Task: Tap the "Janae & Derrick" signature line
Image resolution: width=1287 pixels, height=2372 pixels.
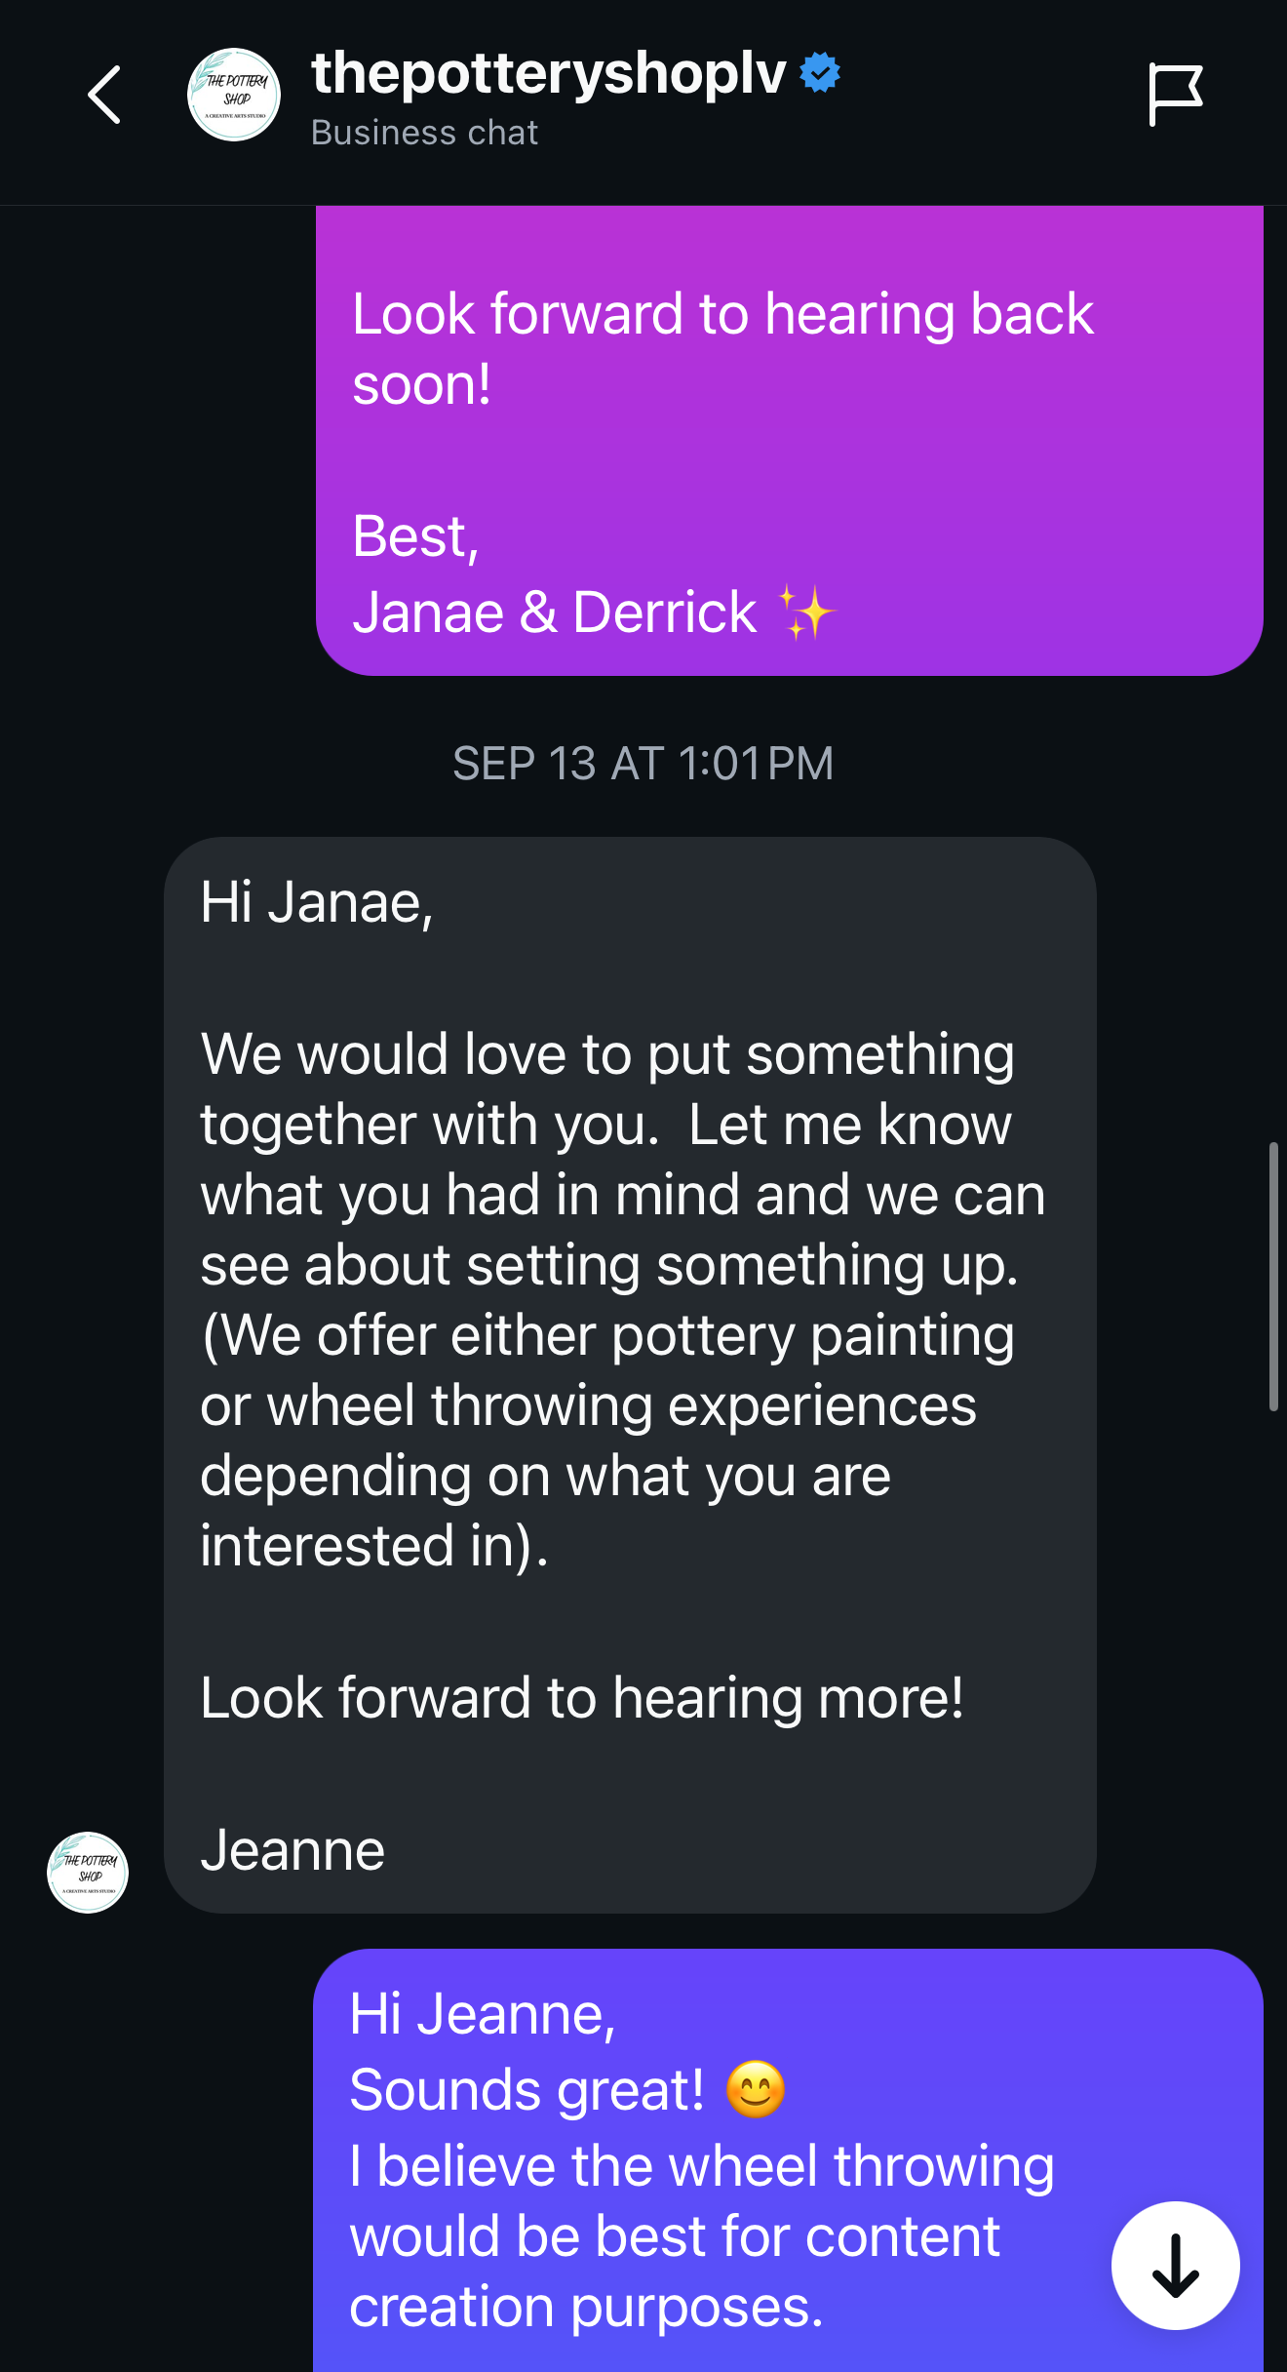Action: [554, 613]
